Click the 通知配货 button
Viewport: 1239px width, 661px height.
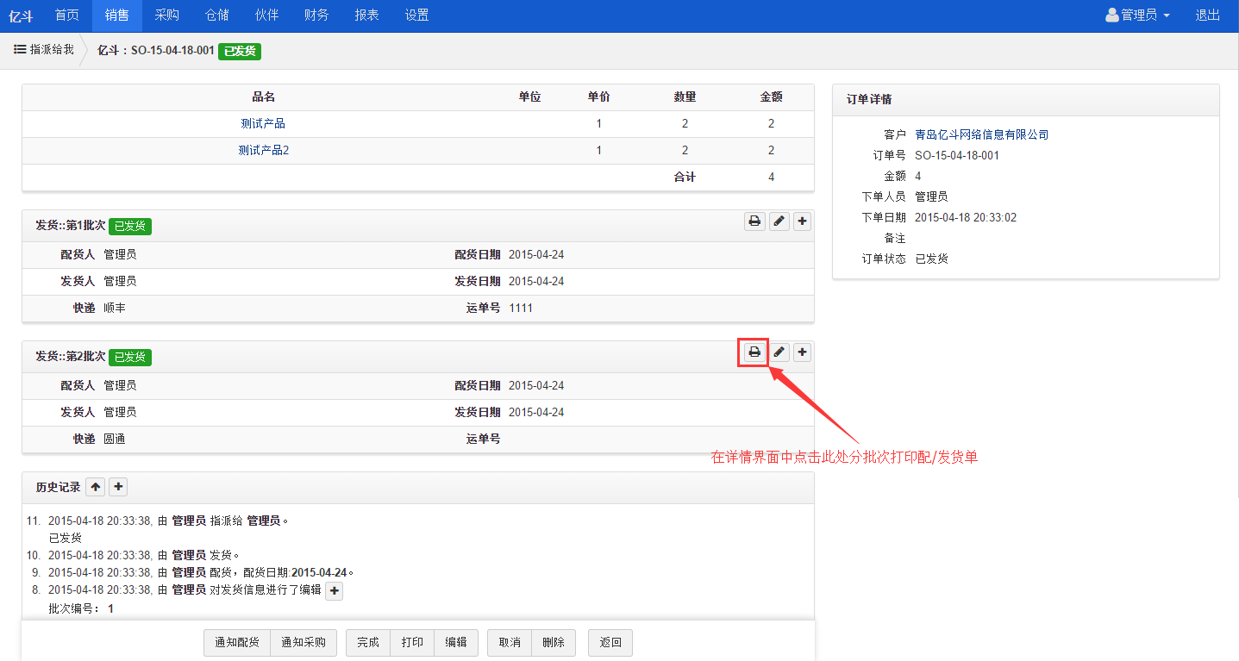pyautogui.click(x=237, y=643)
